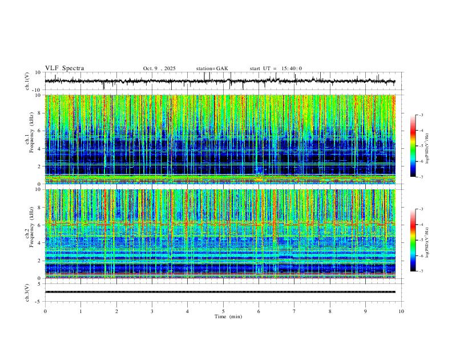The height and width of the screenshot is (349, 452).
Task: Click the "-5" tick on lower color bar
Action: (x=421, y=240)
